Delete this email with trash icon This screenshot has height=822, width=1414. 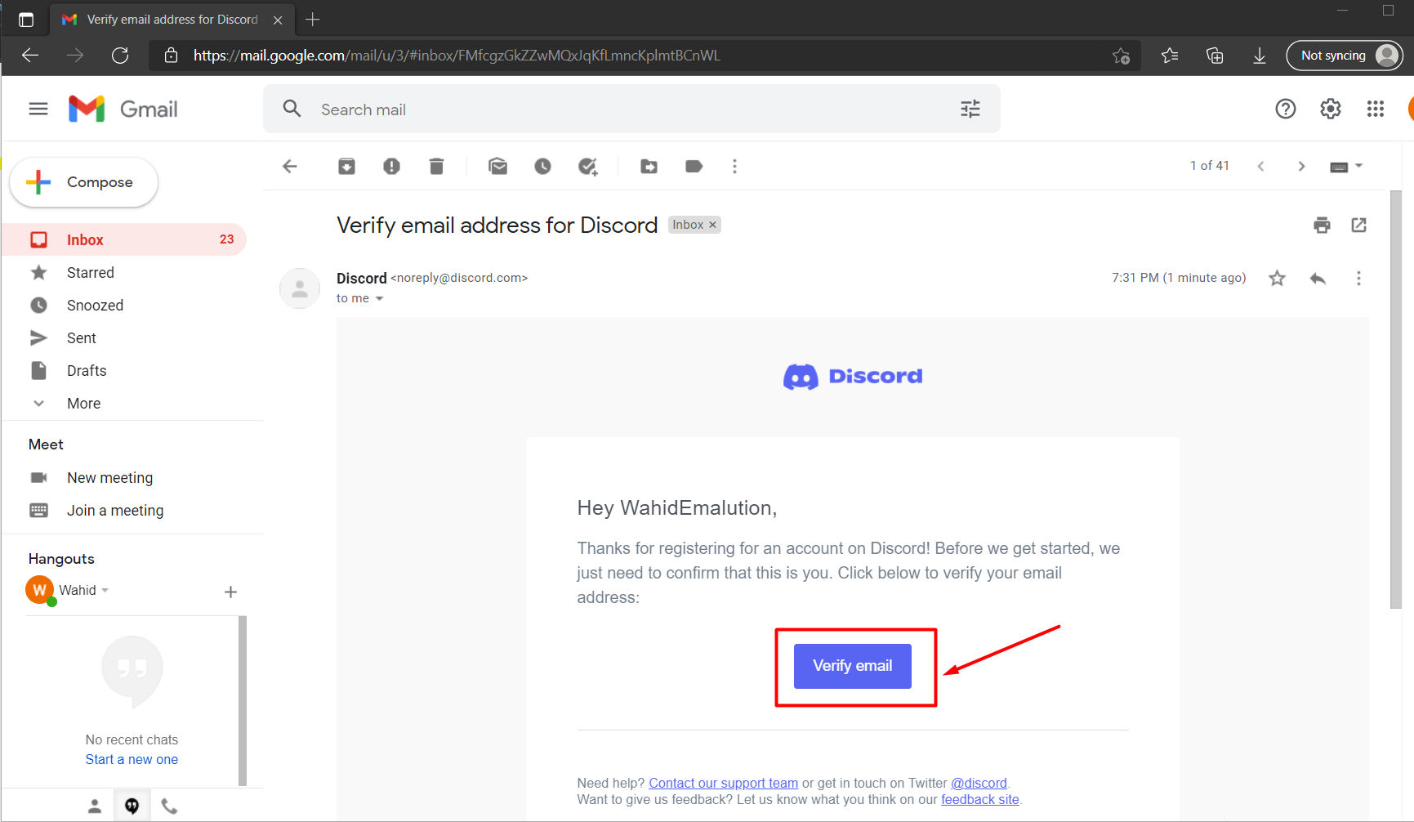click(436, 167)
